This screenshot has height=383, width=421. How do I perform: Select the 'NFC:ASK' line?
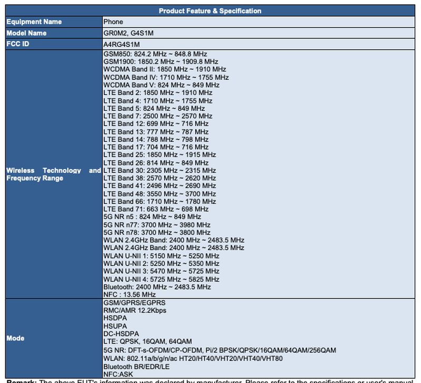[118, 374]
